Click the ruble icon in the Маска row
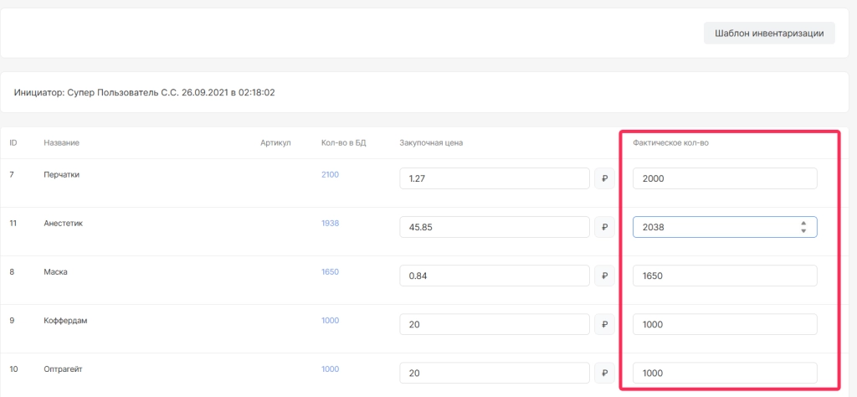This screenshot has height=397, width=857. [x=604, y=276]
